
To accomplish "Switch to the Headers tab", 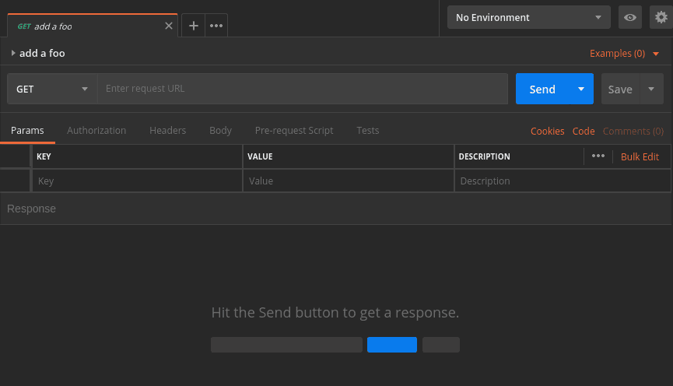I will click(x=167, y=130).
